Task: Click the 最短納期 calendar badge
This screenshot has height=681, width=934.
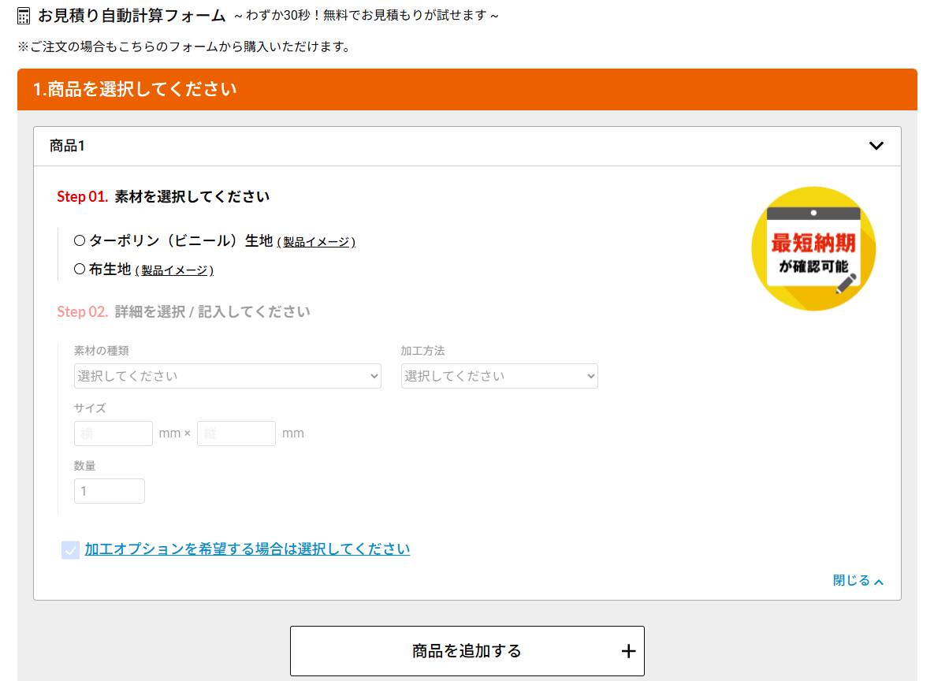Action: click(813, 249)
